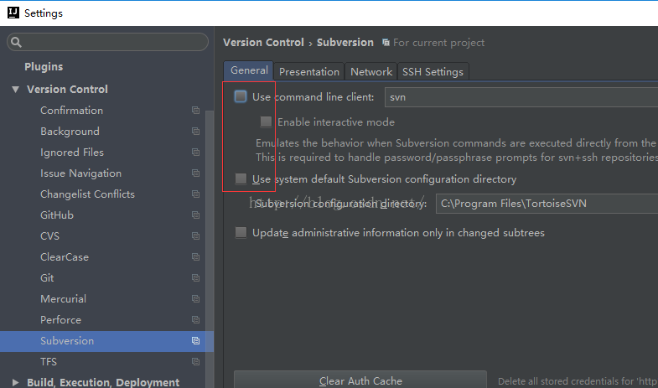Click project-level icon beside Confirmation
The width and height of the screenshot is (658, 388).
click(195, 111)
